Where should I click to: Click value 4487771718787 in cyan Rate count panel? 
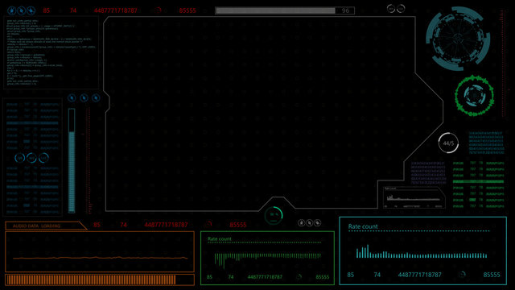(420, 275)
